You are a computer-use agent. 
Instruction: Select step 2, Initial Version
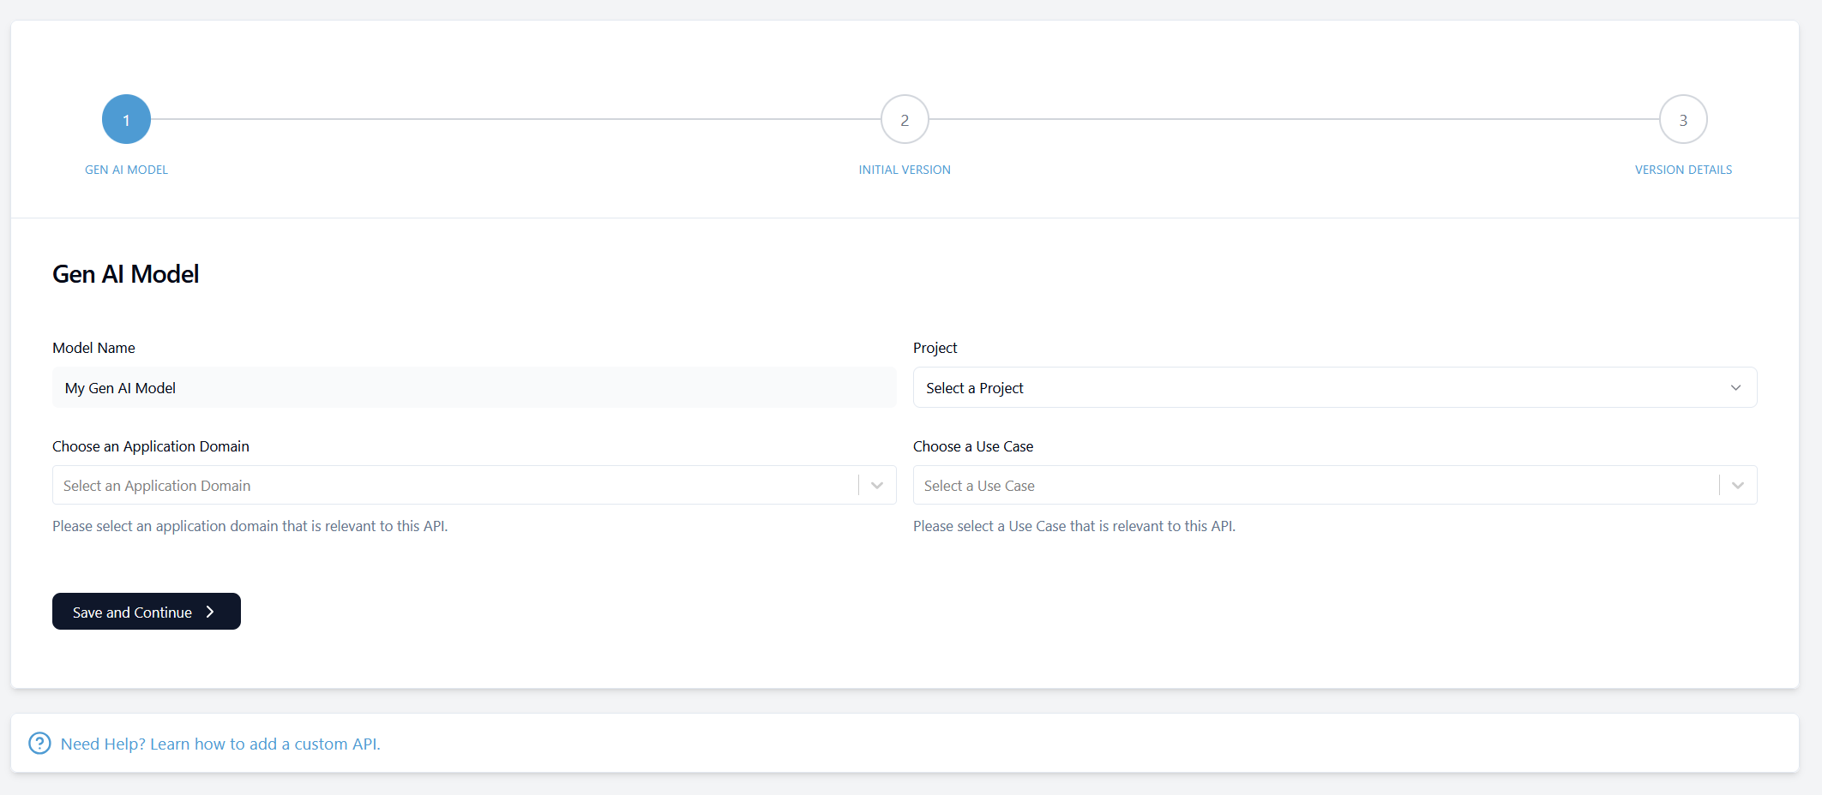tap(905, 119)
